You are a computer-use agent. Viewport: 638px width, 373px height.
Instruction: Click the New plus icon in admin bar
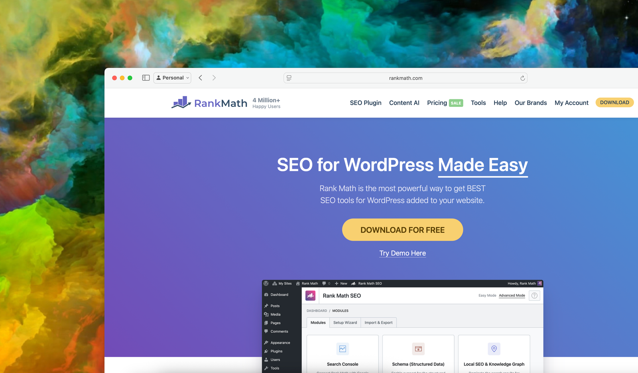pos(337,284)
